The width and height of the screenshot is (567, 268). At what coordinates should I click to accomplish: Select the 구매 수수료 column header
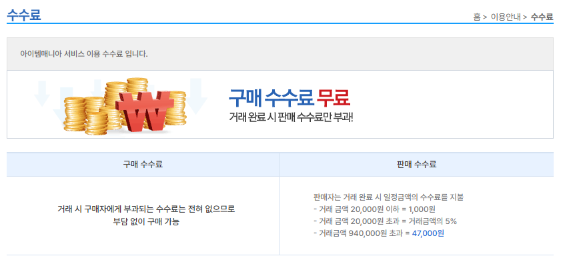(x=143, y=165)
